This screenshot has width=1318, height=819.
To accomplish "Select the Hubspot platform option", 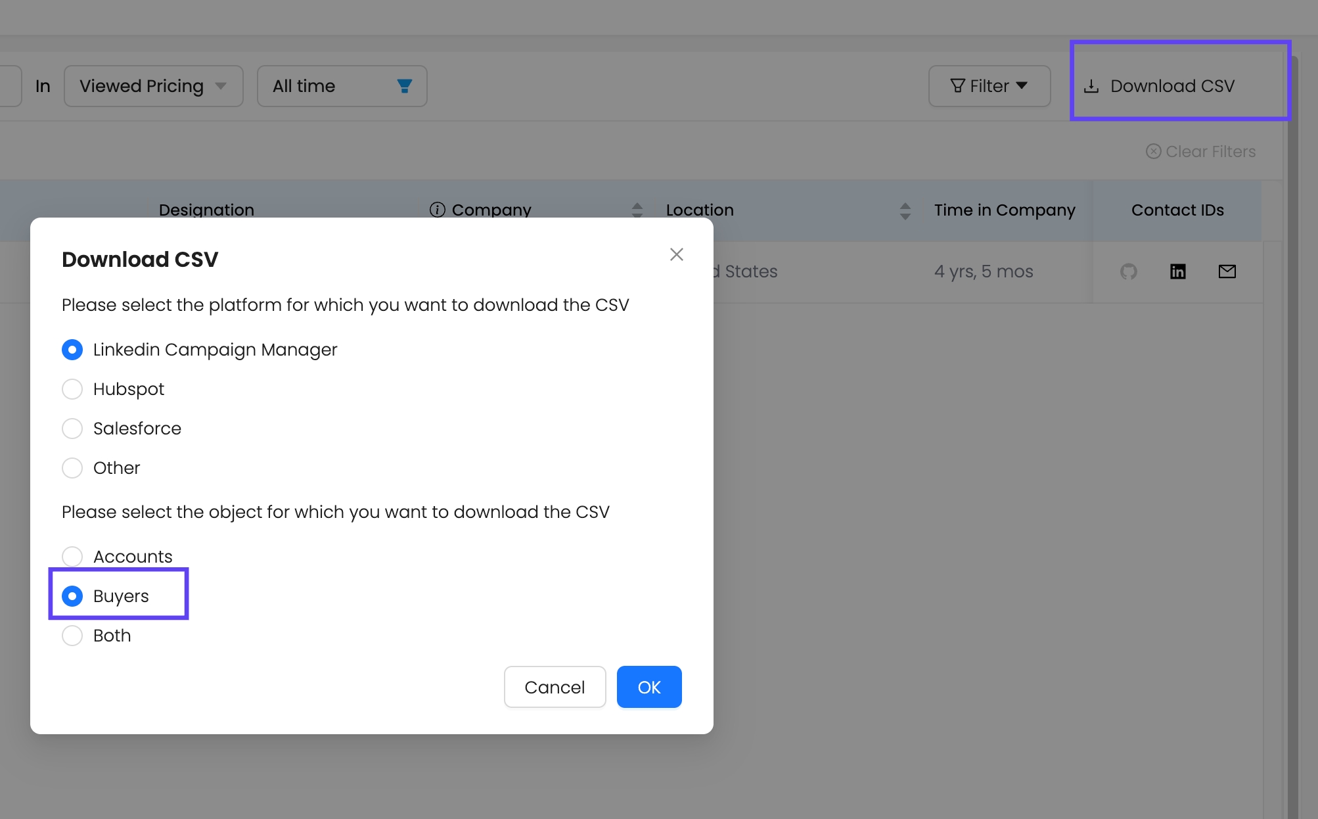I will point(72,389).
